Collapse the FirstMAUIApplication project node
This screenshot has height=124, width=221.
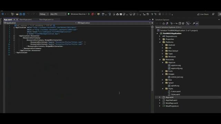coord(157,33)
